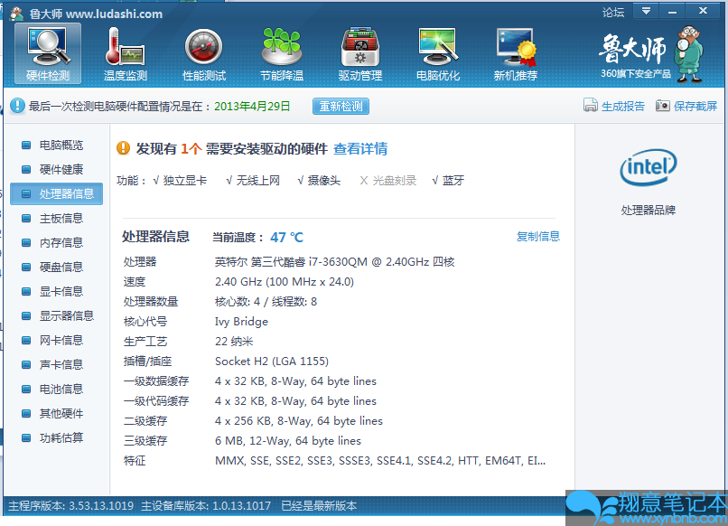Click the Socket H2 (LGA 1155) value
The width and height of the screenshot is (728, 526).
click(x=272, y=362)
